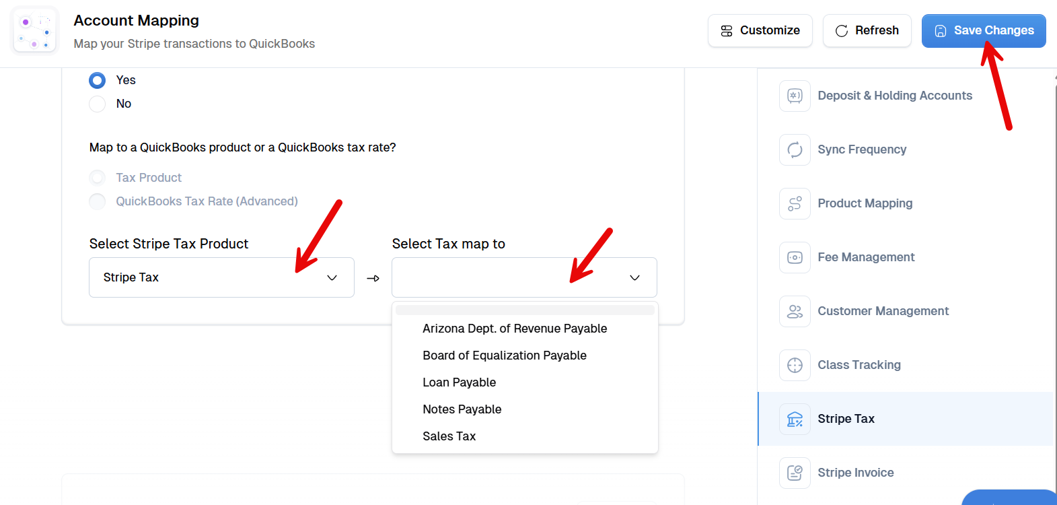Click the Stripe Tax bank icon

[795, 419]
